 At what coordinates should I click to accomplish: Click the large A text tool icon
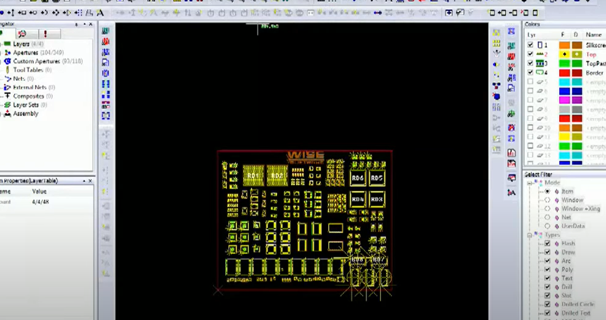tap(100, 13)
